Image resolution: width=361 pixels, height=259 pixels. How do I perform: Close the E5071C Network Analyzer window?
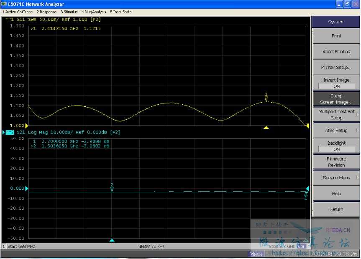coord(356,4)
